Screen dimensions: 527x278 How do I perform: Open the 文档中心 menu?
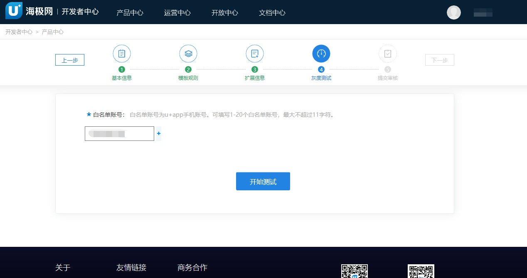tap(272, 12)
